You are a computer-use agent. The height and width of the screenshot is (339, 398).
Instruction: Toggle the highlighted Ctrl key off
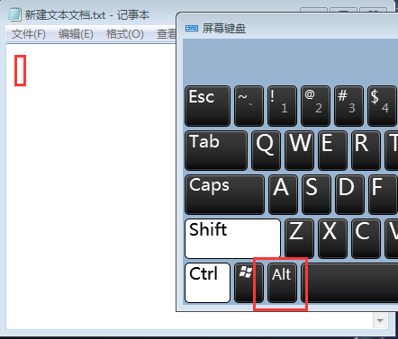point(208,282)
